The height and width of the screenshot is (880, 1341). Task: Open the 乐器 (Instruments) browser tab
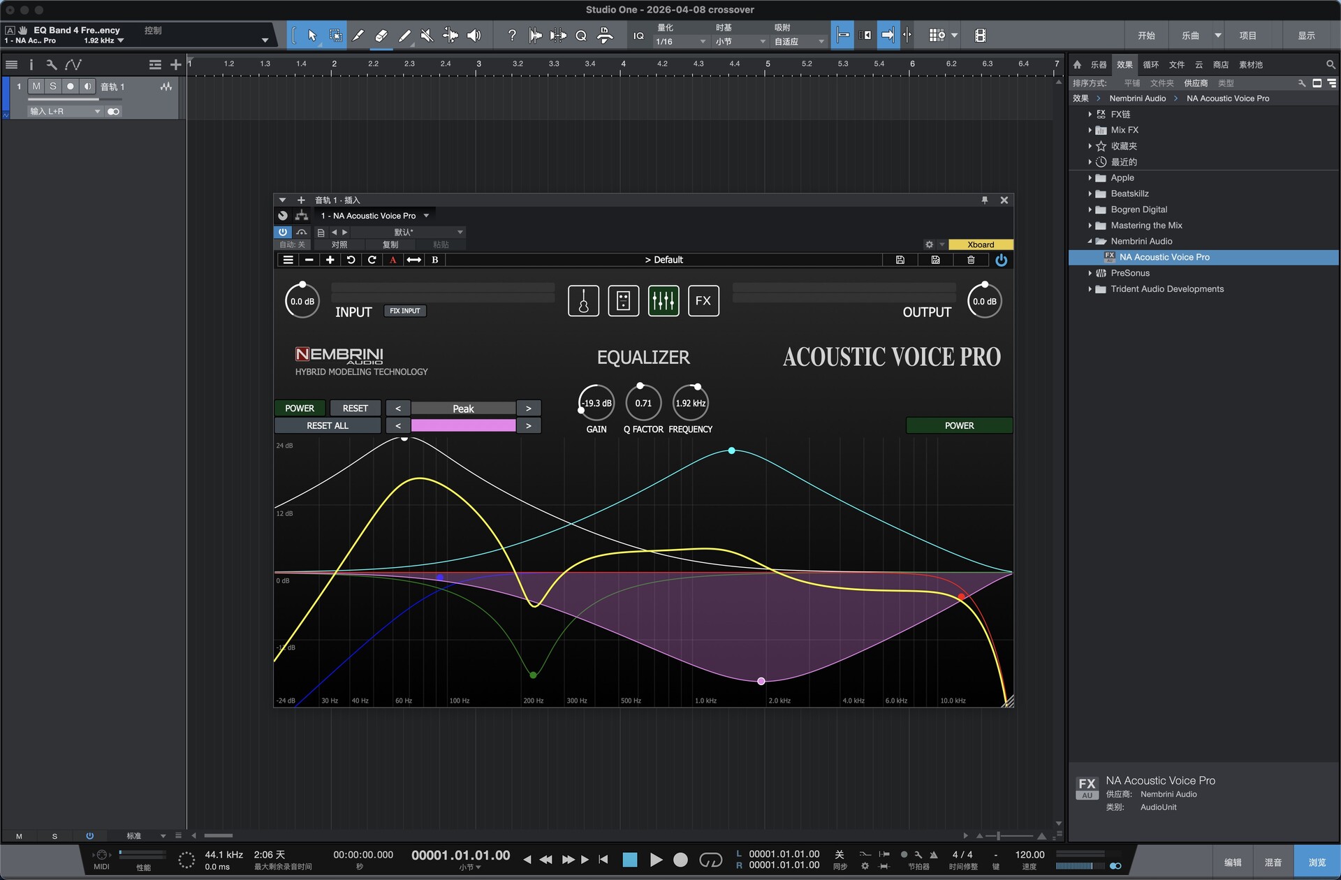[x=1099, y=65]
